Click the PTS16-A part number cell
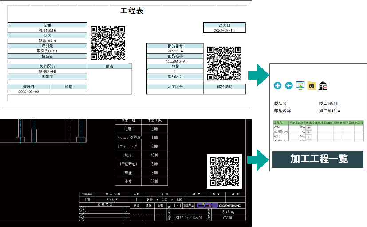This screenshot has height=227, width=367. [x=175, y=51]
